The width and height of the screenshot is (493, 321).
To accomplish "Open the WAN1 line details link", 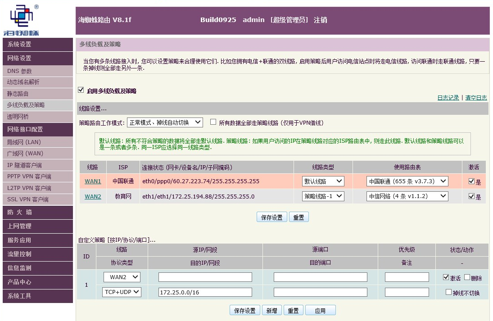I will coord(93,181).
